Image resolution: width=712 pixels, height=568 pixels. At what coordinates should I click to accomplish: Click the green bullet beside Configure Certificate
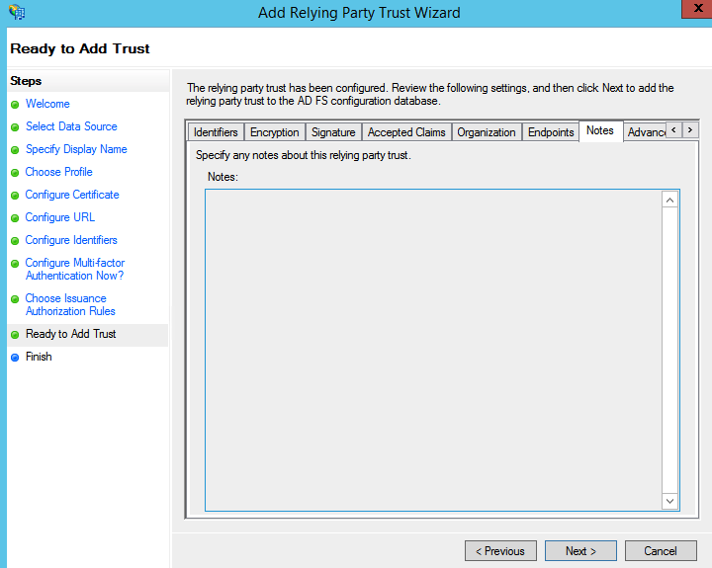tap(15, 196)
